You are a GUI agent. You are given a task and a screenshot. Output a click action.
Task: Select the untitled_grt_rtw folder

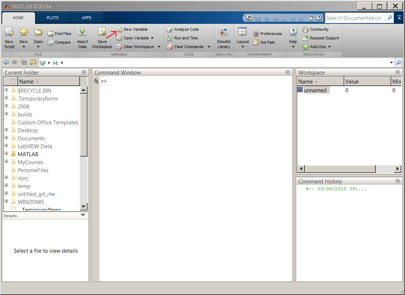[36, 194]
